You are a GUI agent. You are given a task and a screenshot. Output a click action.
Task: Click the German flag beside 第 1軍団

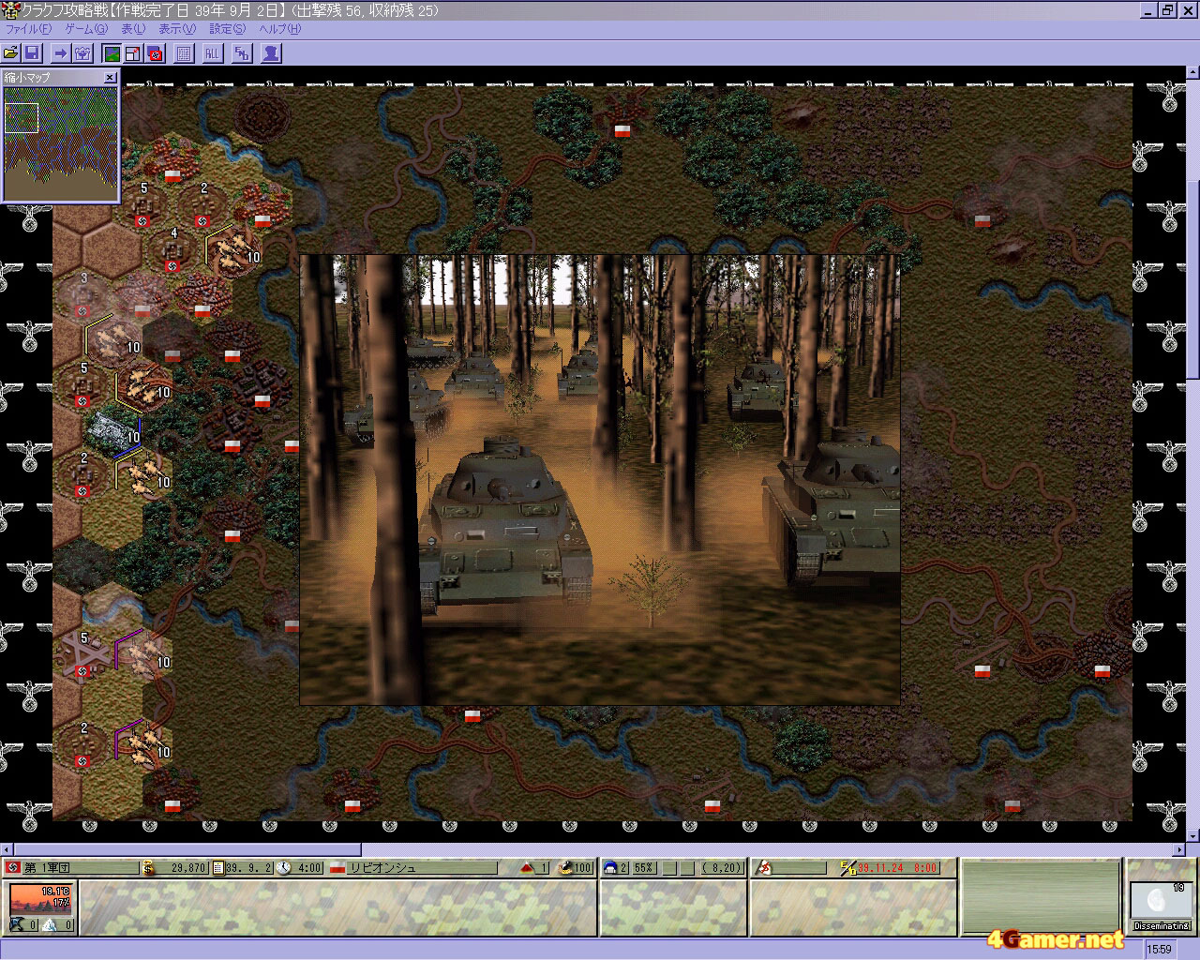point(13,867)
